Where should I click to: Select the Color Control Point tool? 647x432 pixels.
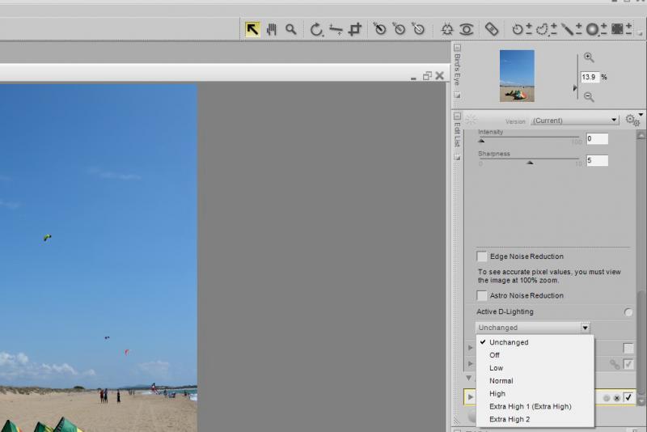447,29
